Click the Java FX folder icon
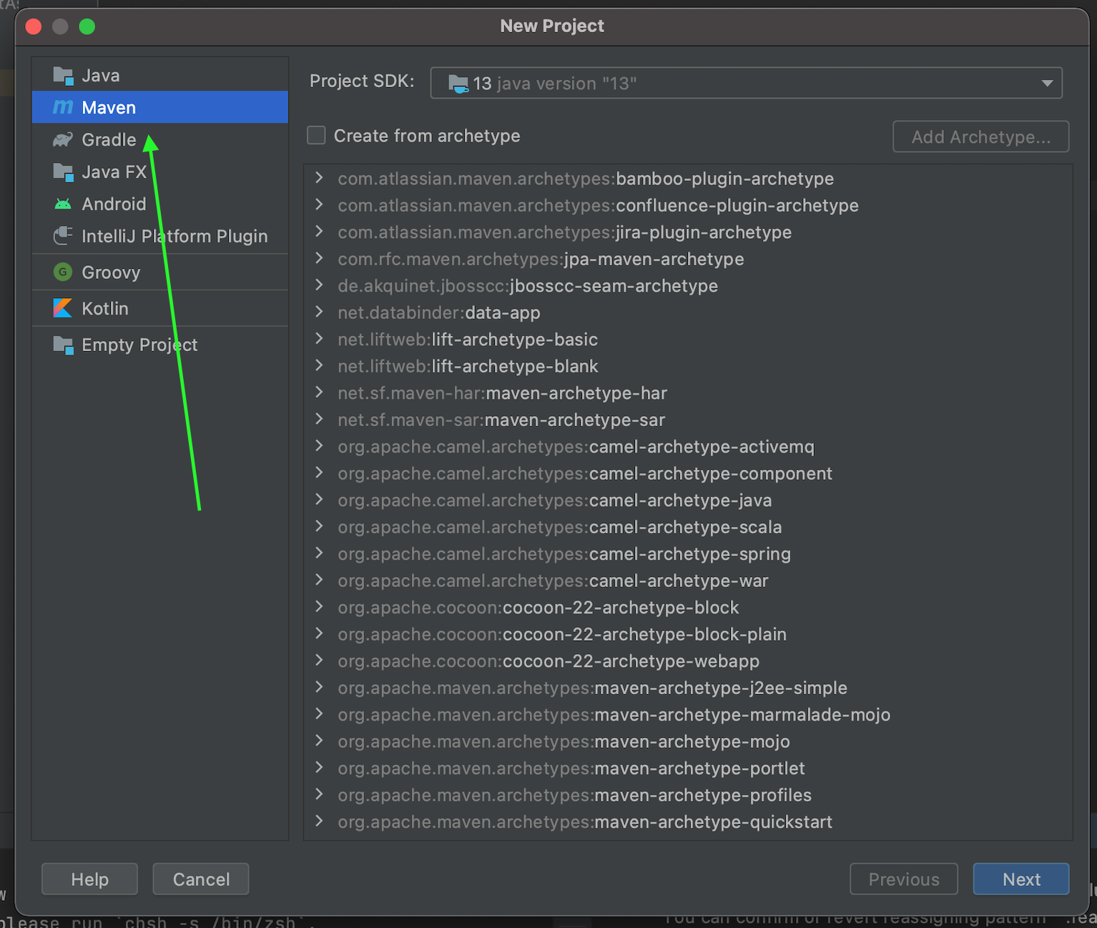Image resolution: width=1097 pixels, height=928 pixels. tap(63, 172)
